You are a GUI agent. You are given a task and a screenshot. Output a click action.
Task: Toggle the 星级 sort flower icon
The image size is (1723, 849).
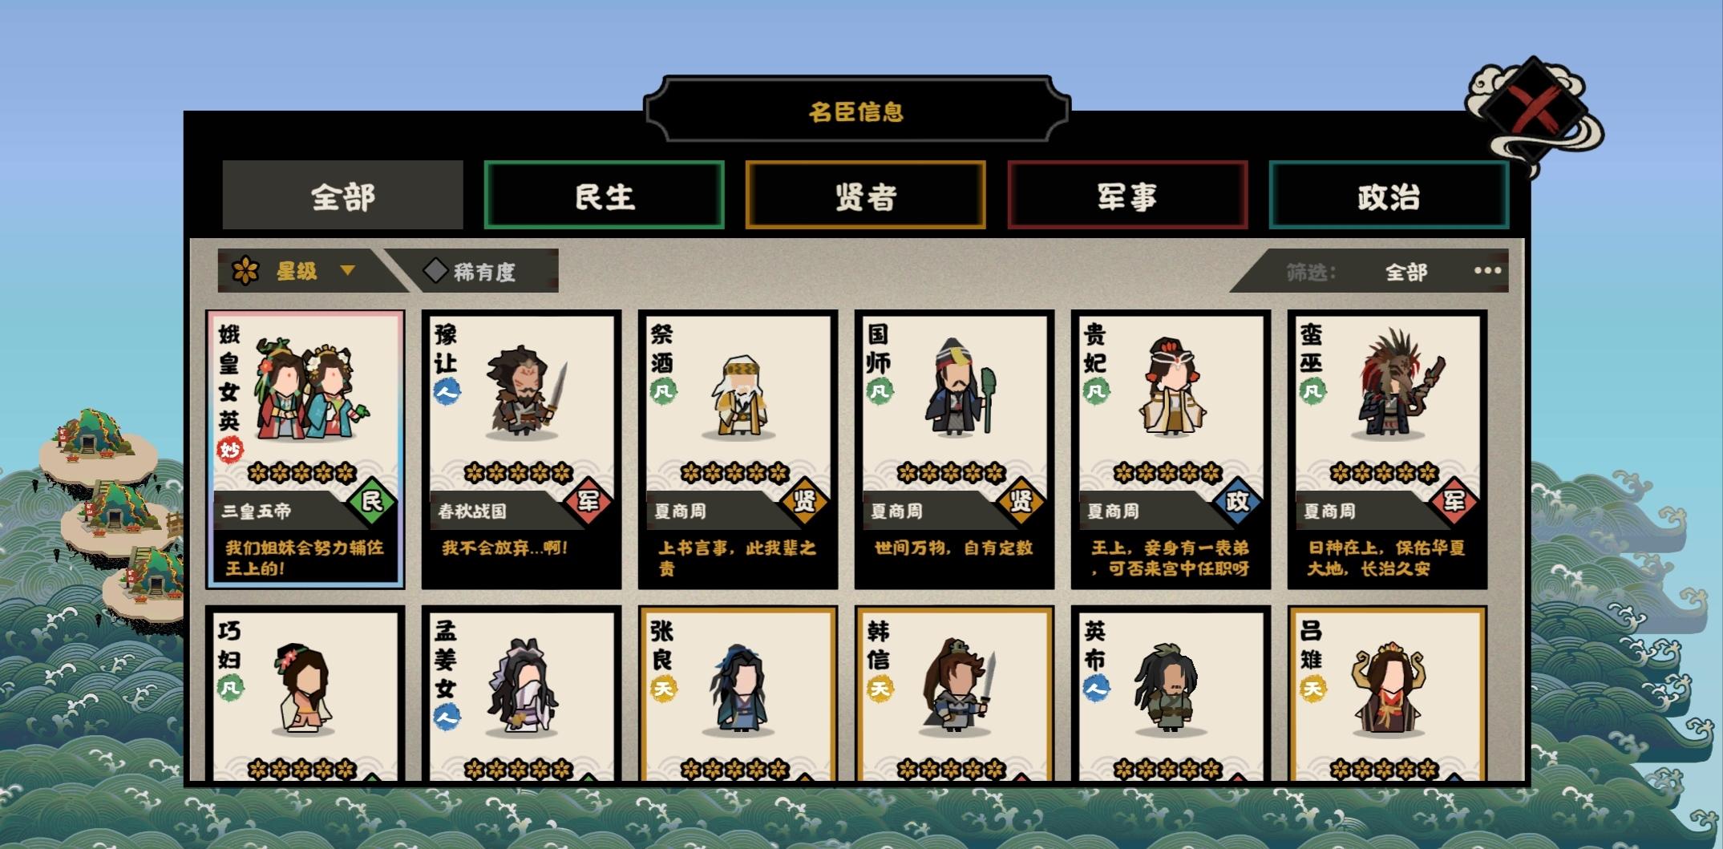coord(246,271)
